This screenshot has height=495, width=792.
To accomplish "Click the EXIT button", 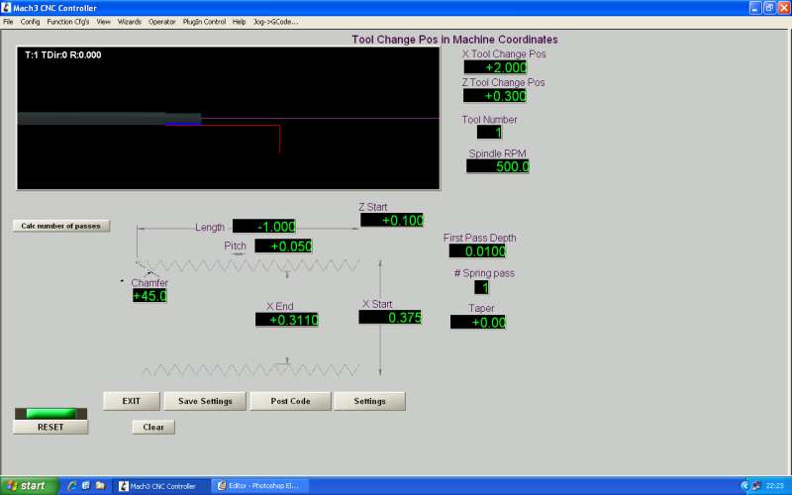I will pos(132,401).
